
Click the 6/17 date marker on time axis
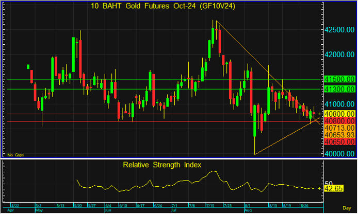(140, 206)
